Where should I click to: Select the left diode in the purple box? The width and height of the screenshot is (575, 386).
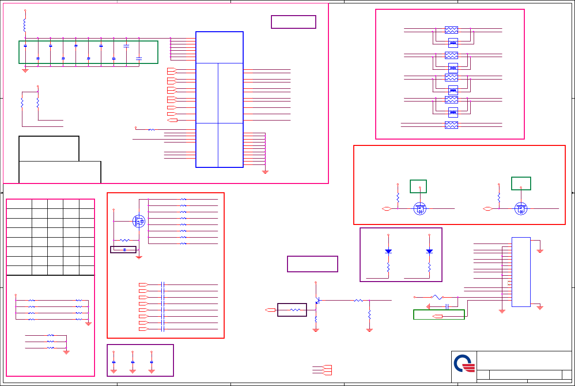(388, 252)
